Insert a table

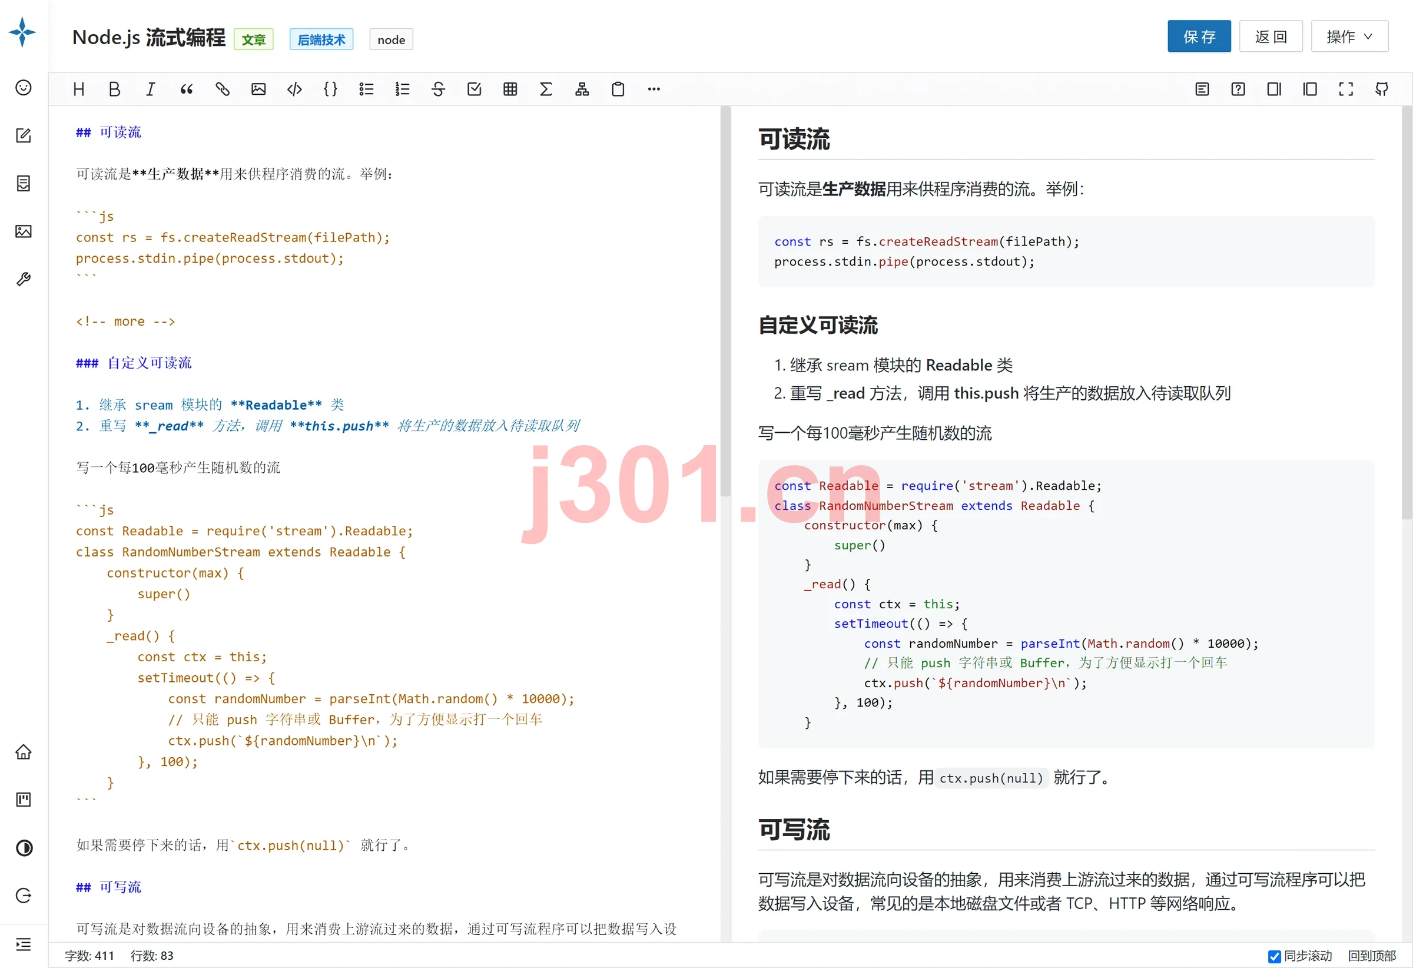click(x=510, y=89)
